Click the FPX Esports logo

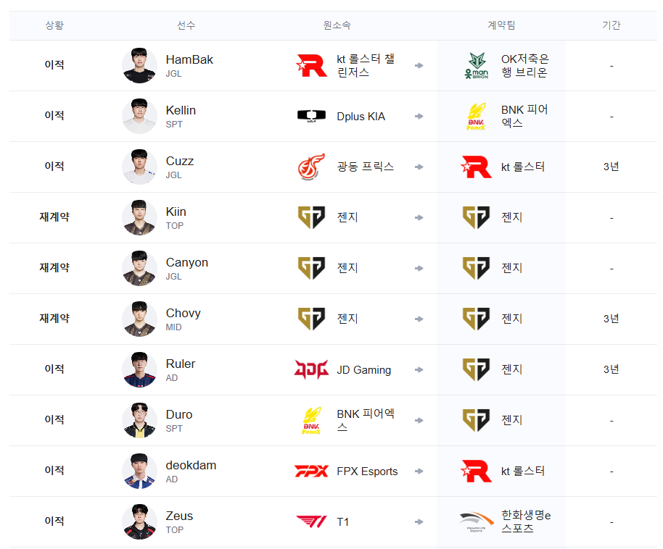point(312,471)
